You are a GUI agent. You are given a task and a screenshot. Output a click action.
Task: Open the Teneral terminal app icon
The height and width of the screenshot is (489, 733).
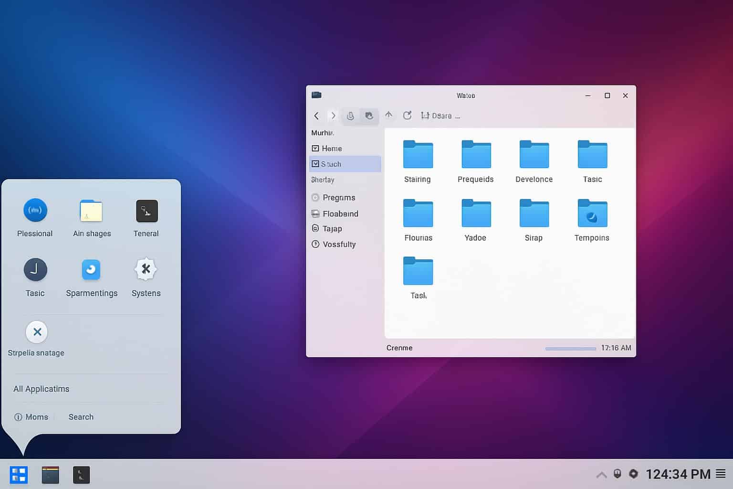click(147, 211)
